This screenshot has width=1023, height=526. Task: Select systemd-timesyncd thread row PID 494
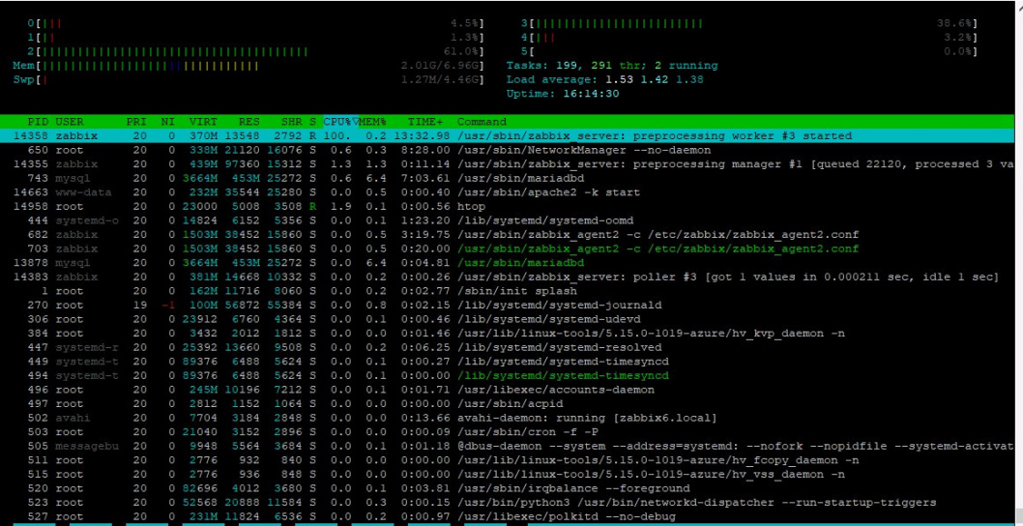coord(508,376)
